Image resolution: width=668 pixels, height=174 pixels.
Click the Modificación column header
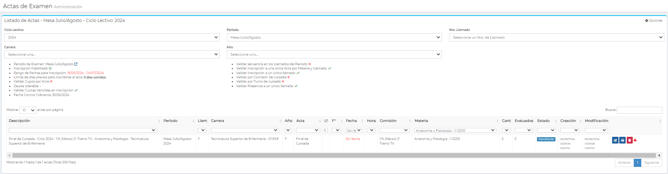[x=596, y=121]
